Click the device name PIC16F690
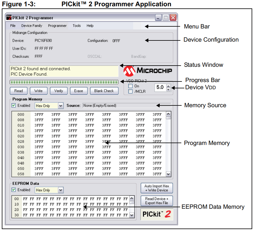The width and height of the screenshot is (257, 233). [x=43, y=40]
